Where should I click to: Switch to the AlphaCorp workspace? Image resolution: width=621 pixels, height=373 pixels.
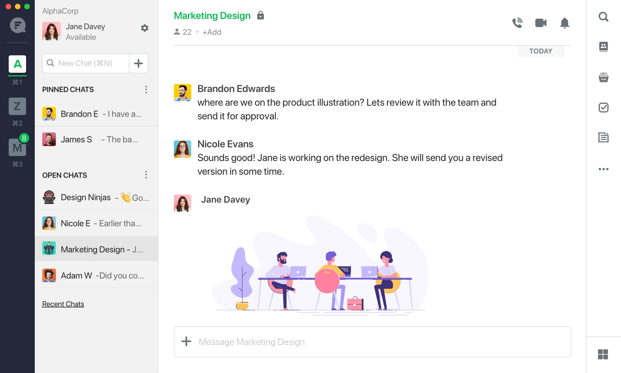[x=17, y=64]
